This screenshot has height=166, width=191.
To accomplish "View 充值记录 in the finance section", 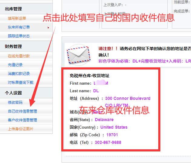I will pos(15,65).
